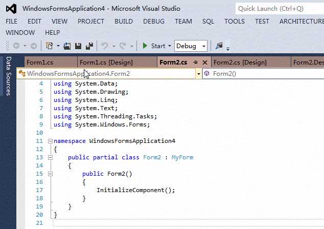The height and width of the screenshot is (229, 324).
Task: Open the FILE menu
Action: (12, 22)
